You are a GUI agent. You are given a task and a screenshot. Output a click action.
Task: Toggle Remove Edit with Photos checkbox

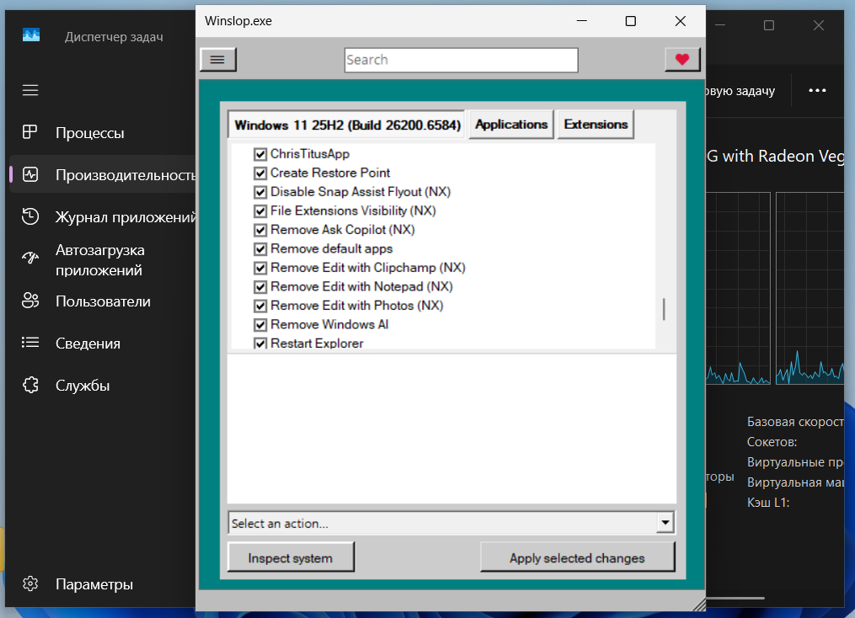(x=260, y=306)
